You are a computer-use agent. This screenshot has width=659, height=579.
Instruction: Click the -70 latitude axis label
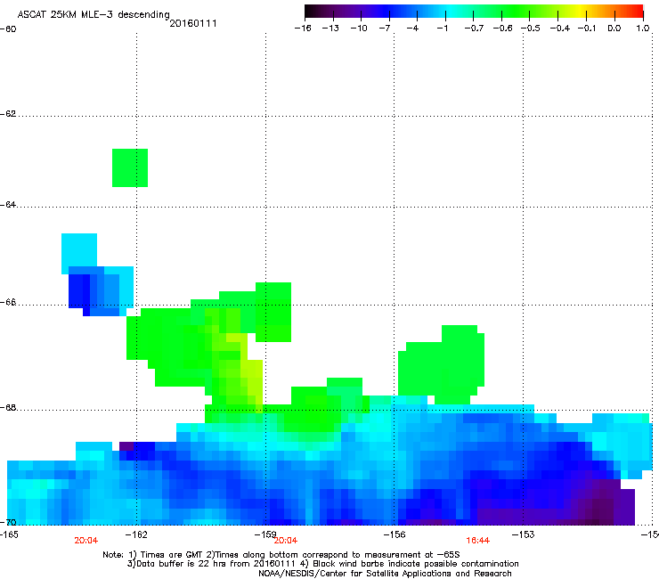click(8, 522)
